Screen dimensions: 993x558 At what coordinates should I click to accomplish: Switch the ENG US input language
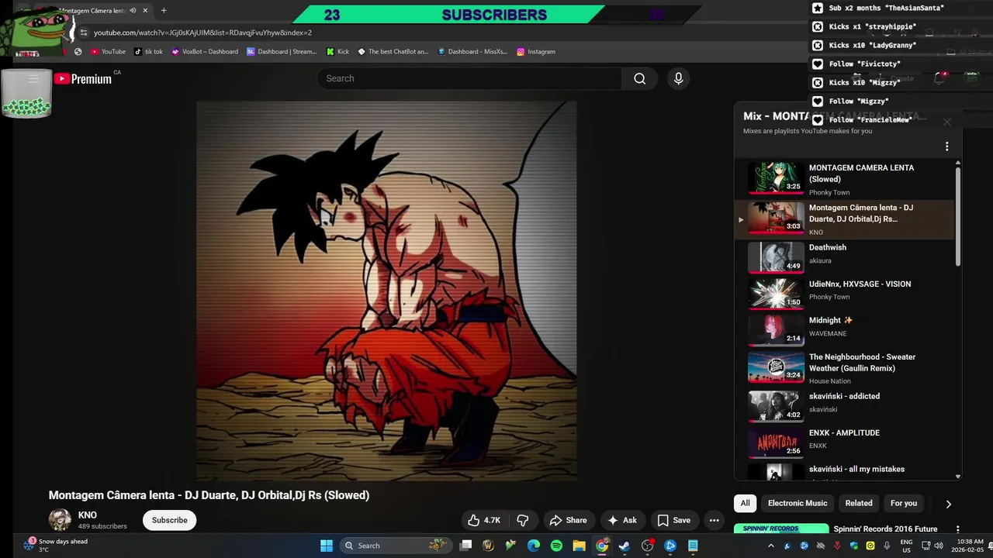pyautogui.click(x=906, y=546)
